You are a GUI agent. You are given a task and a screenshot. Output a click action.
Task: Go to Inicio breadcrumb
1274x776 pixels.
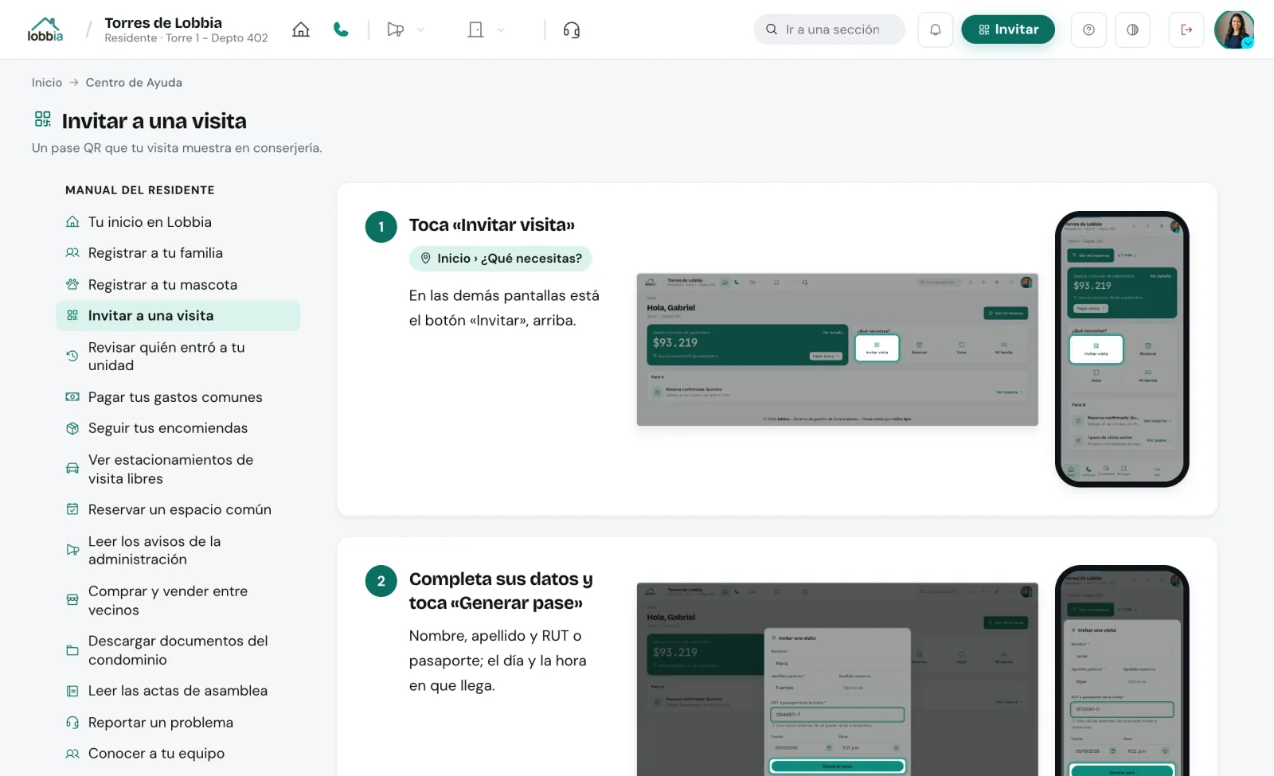[47, 83]
